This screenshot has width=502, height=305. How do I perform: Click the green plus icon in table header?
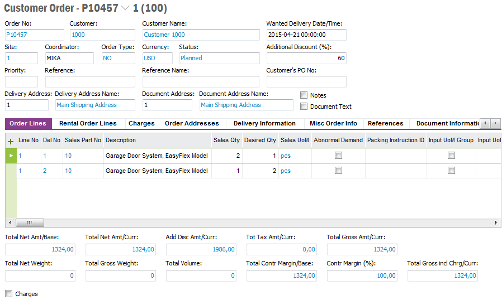tap(10, 141)
